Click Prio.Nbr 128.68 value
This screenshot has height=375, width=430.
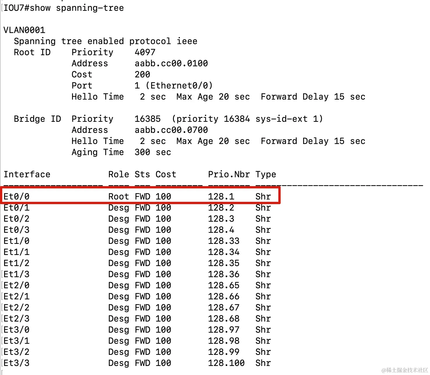[x=224, y=319]
